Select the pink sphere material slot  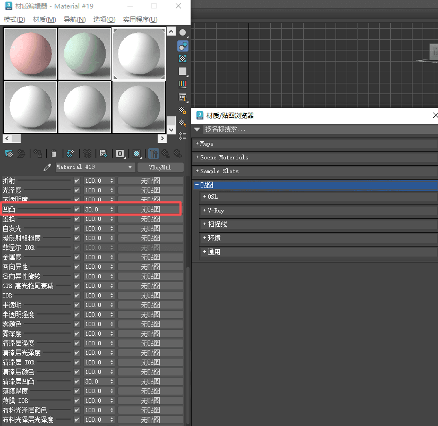pyautogui.click(x=30, y=53)
